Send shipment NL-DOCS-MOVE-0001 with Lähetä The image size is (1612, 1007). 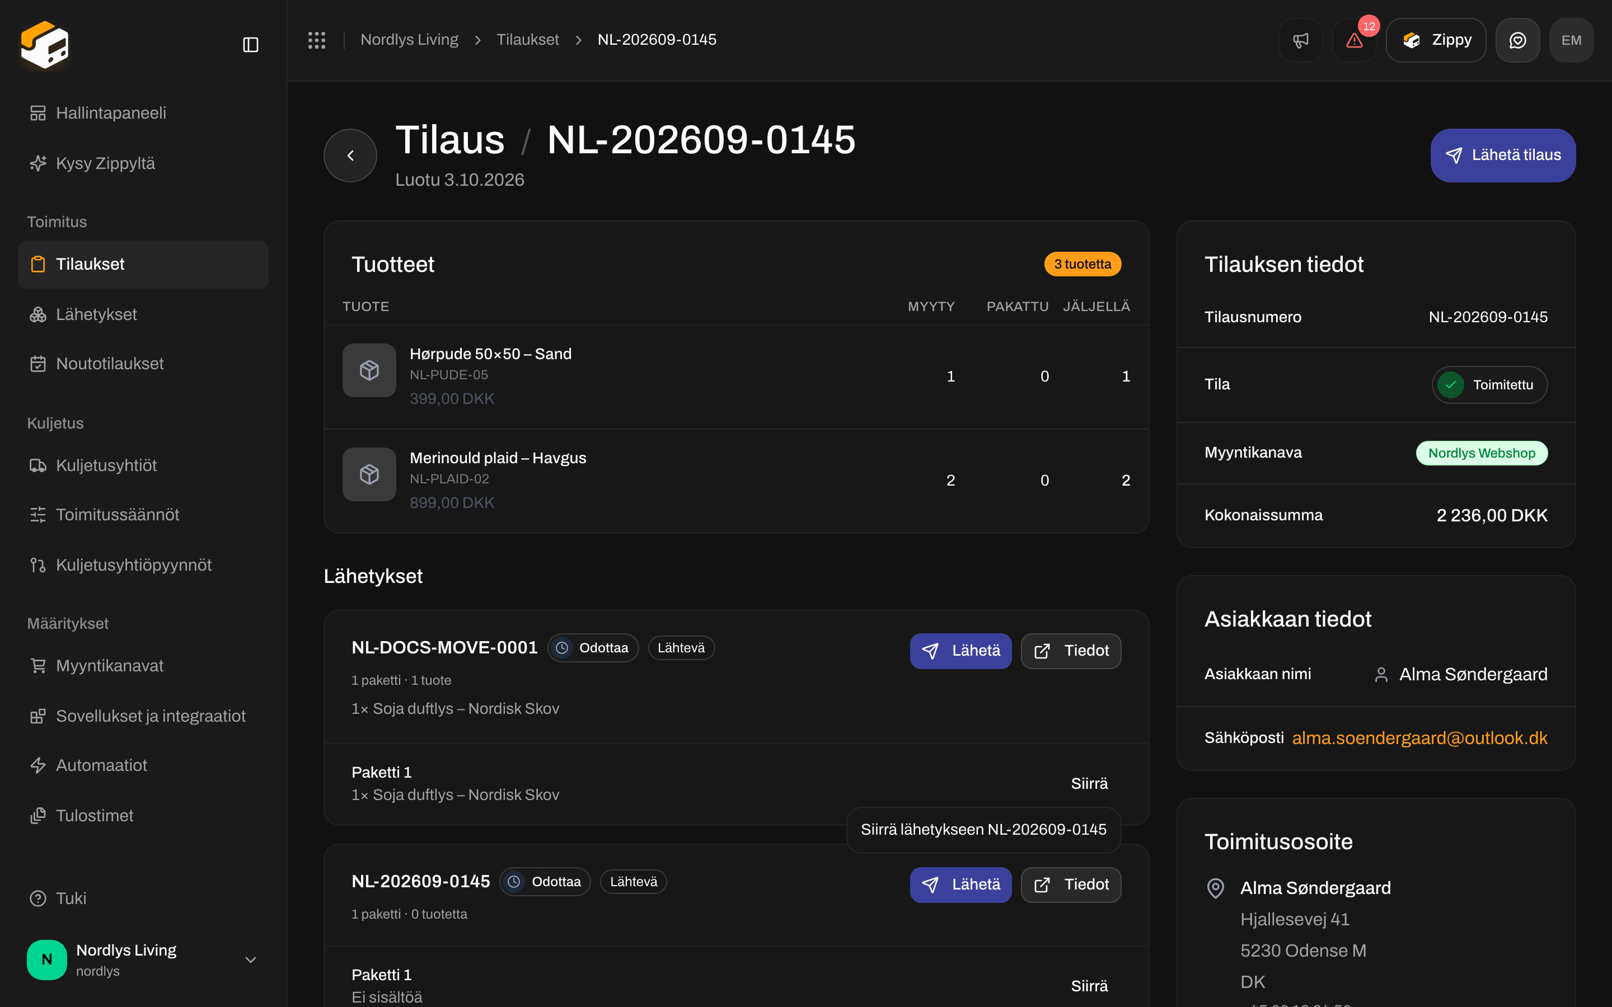point(960,651)
